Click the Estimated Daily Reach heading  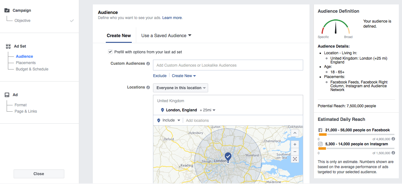(341, 119)
